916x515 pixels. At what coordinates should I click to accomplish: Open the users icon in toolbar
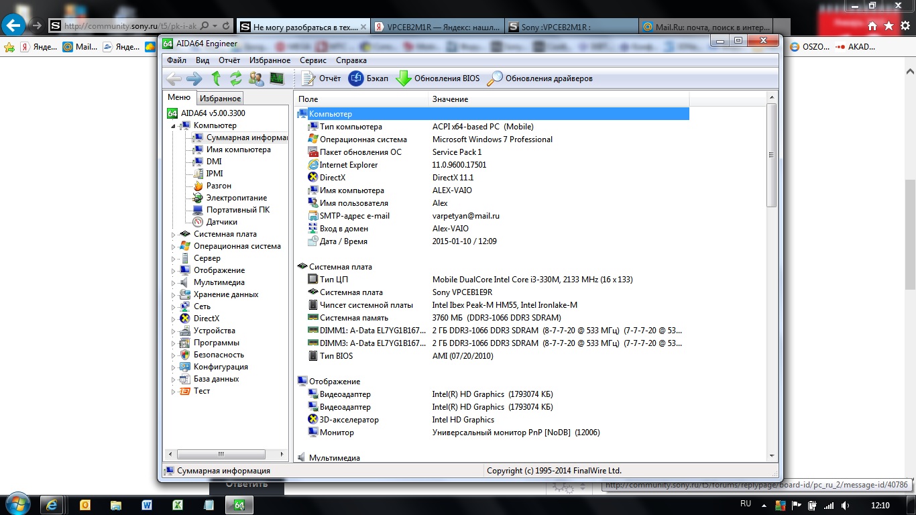click(x=256, y=78)
